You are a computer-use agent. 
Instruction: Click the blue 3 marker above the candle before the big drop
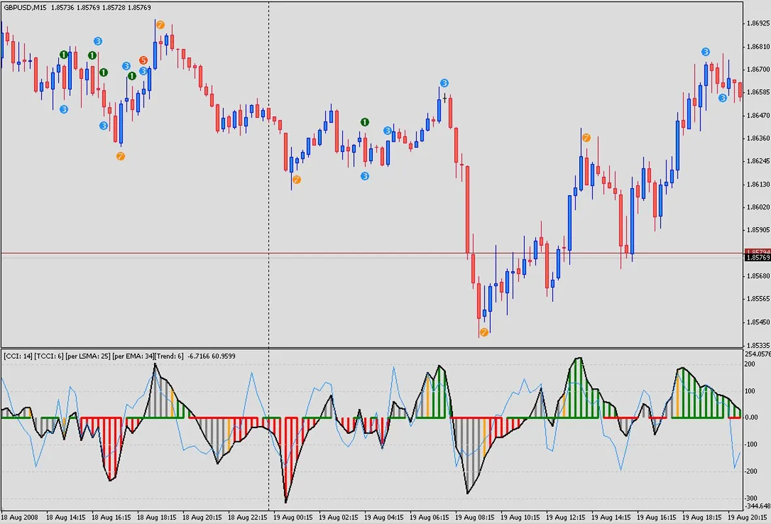[x=444, y=83]
